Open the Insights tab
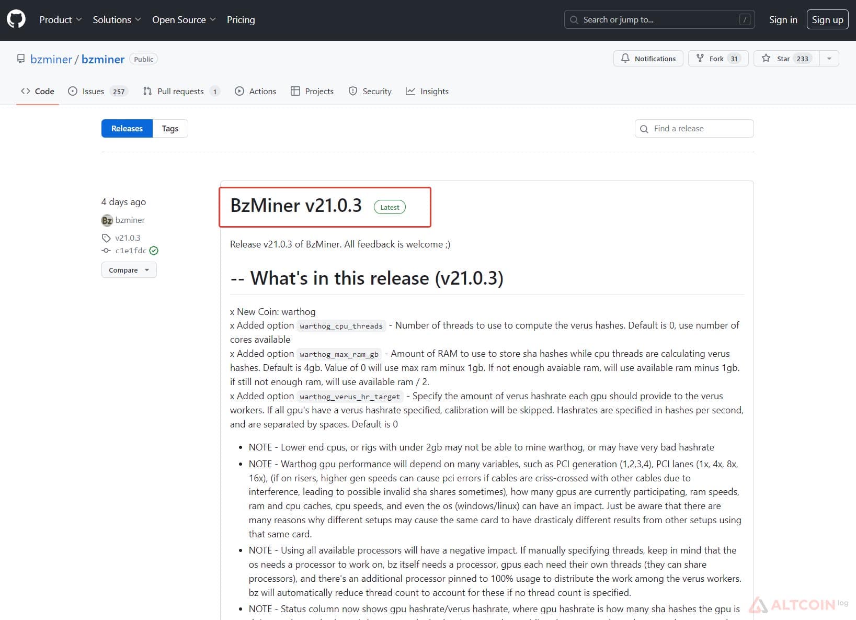856x620 pixels. coord(427,91)
